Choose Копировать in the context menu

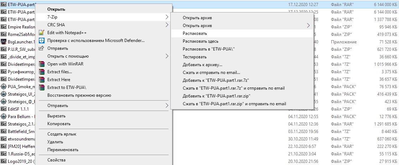(x=59, y=124)
